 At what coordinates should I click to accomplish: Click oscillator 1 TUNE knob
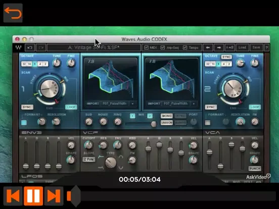(57, 63)
